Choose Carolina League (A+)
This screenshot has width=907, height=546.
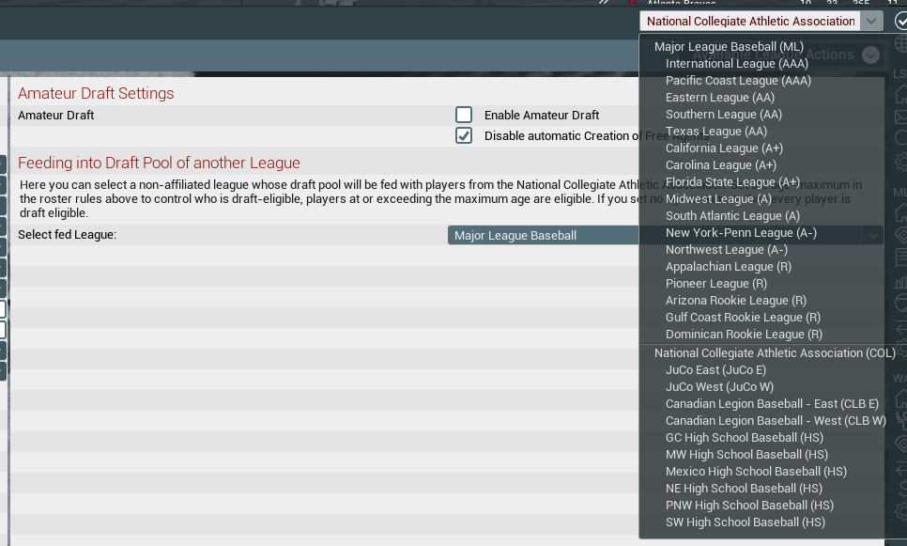pyautogui.click(x=721, y=165)
